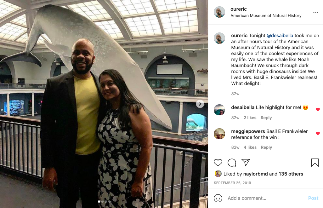
Task: Focus the Add a comment field
Action: tap(266, 198)
